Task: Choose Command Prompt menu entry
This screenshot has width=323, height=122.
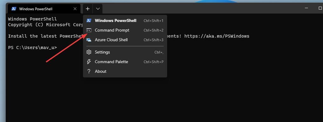Action: pyautogui.click(x=125, y=30)
